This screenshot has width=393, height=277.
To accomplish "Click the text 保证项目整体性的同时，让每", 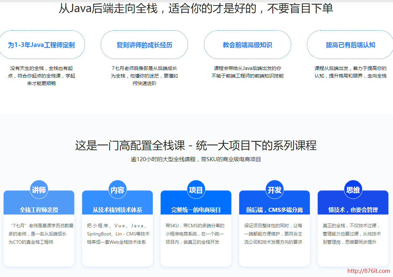I will click(273, 226).
